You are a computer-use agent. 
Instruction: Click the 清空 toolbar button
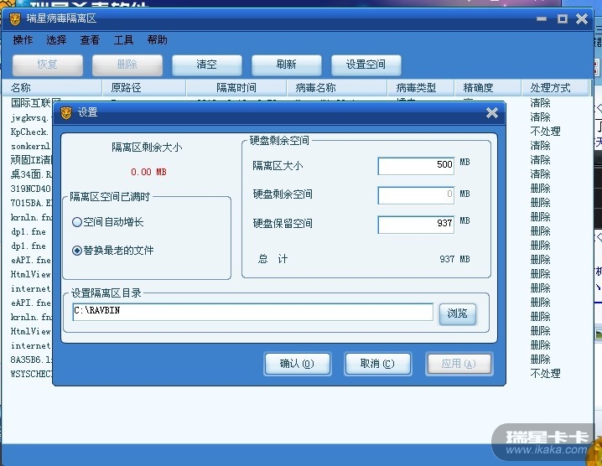207,65
